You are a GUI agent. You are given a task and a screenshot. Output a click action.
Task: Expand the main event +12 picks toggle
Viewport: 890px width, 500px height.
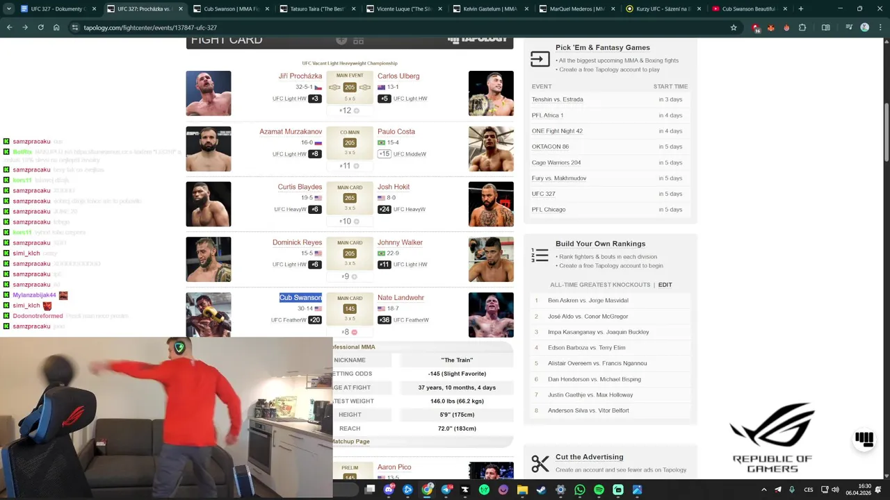coord(350,110)
